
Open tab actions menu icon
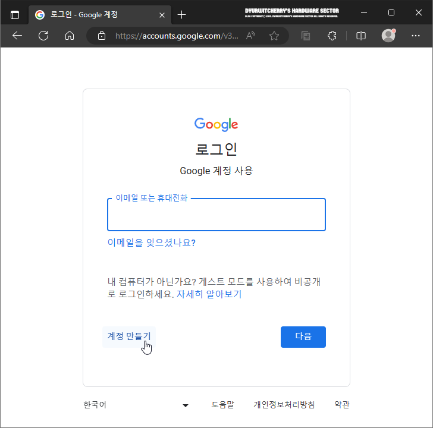coord(15,15)
